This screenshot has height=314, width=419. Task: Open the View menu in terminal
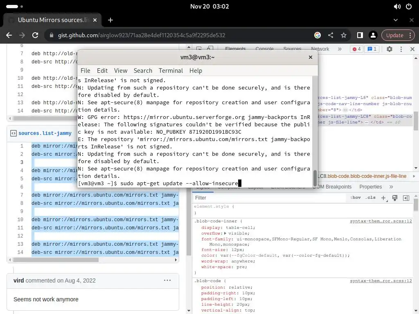(121, 71)
